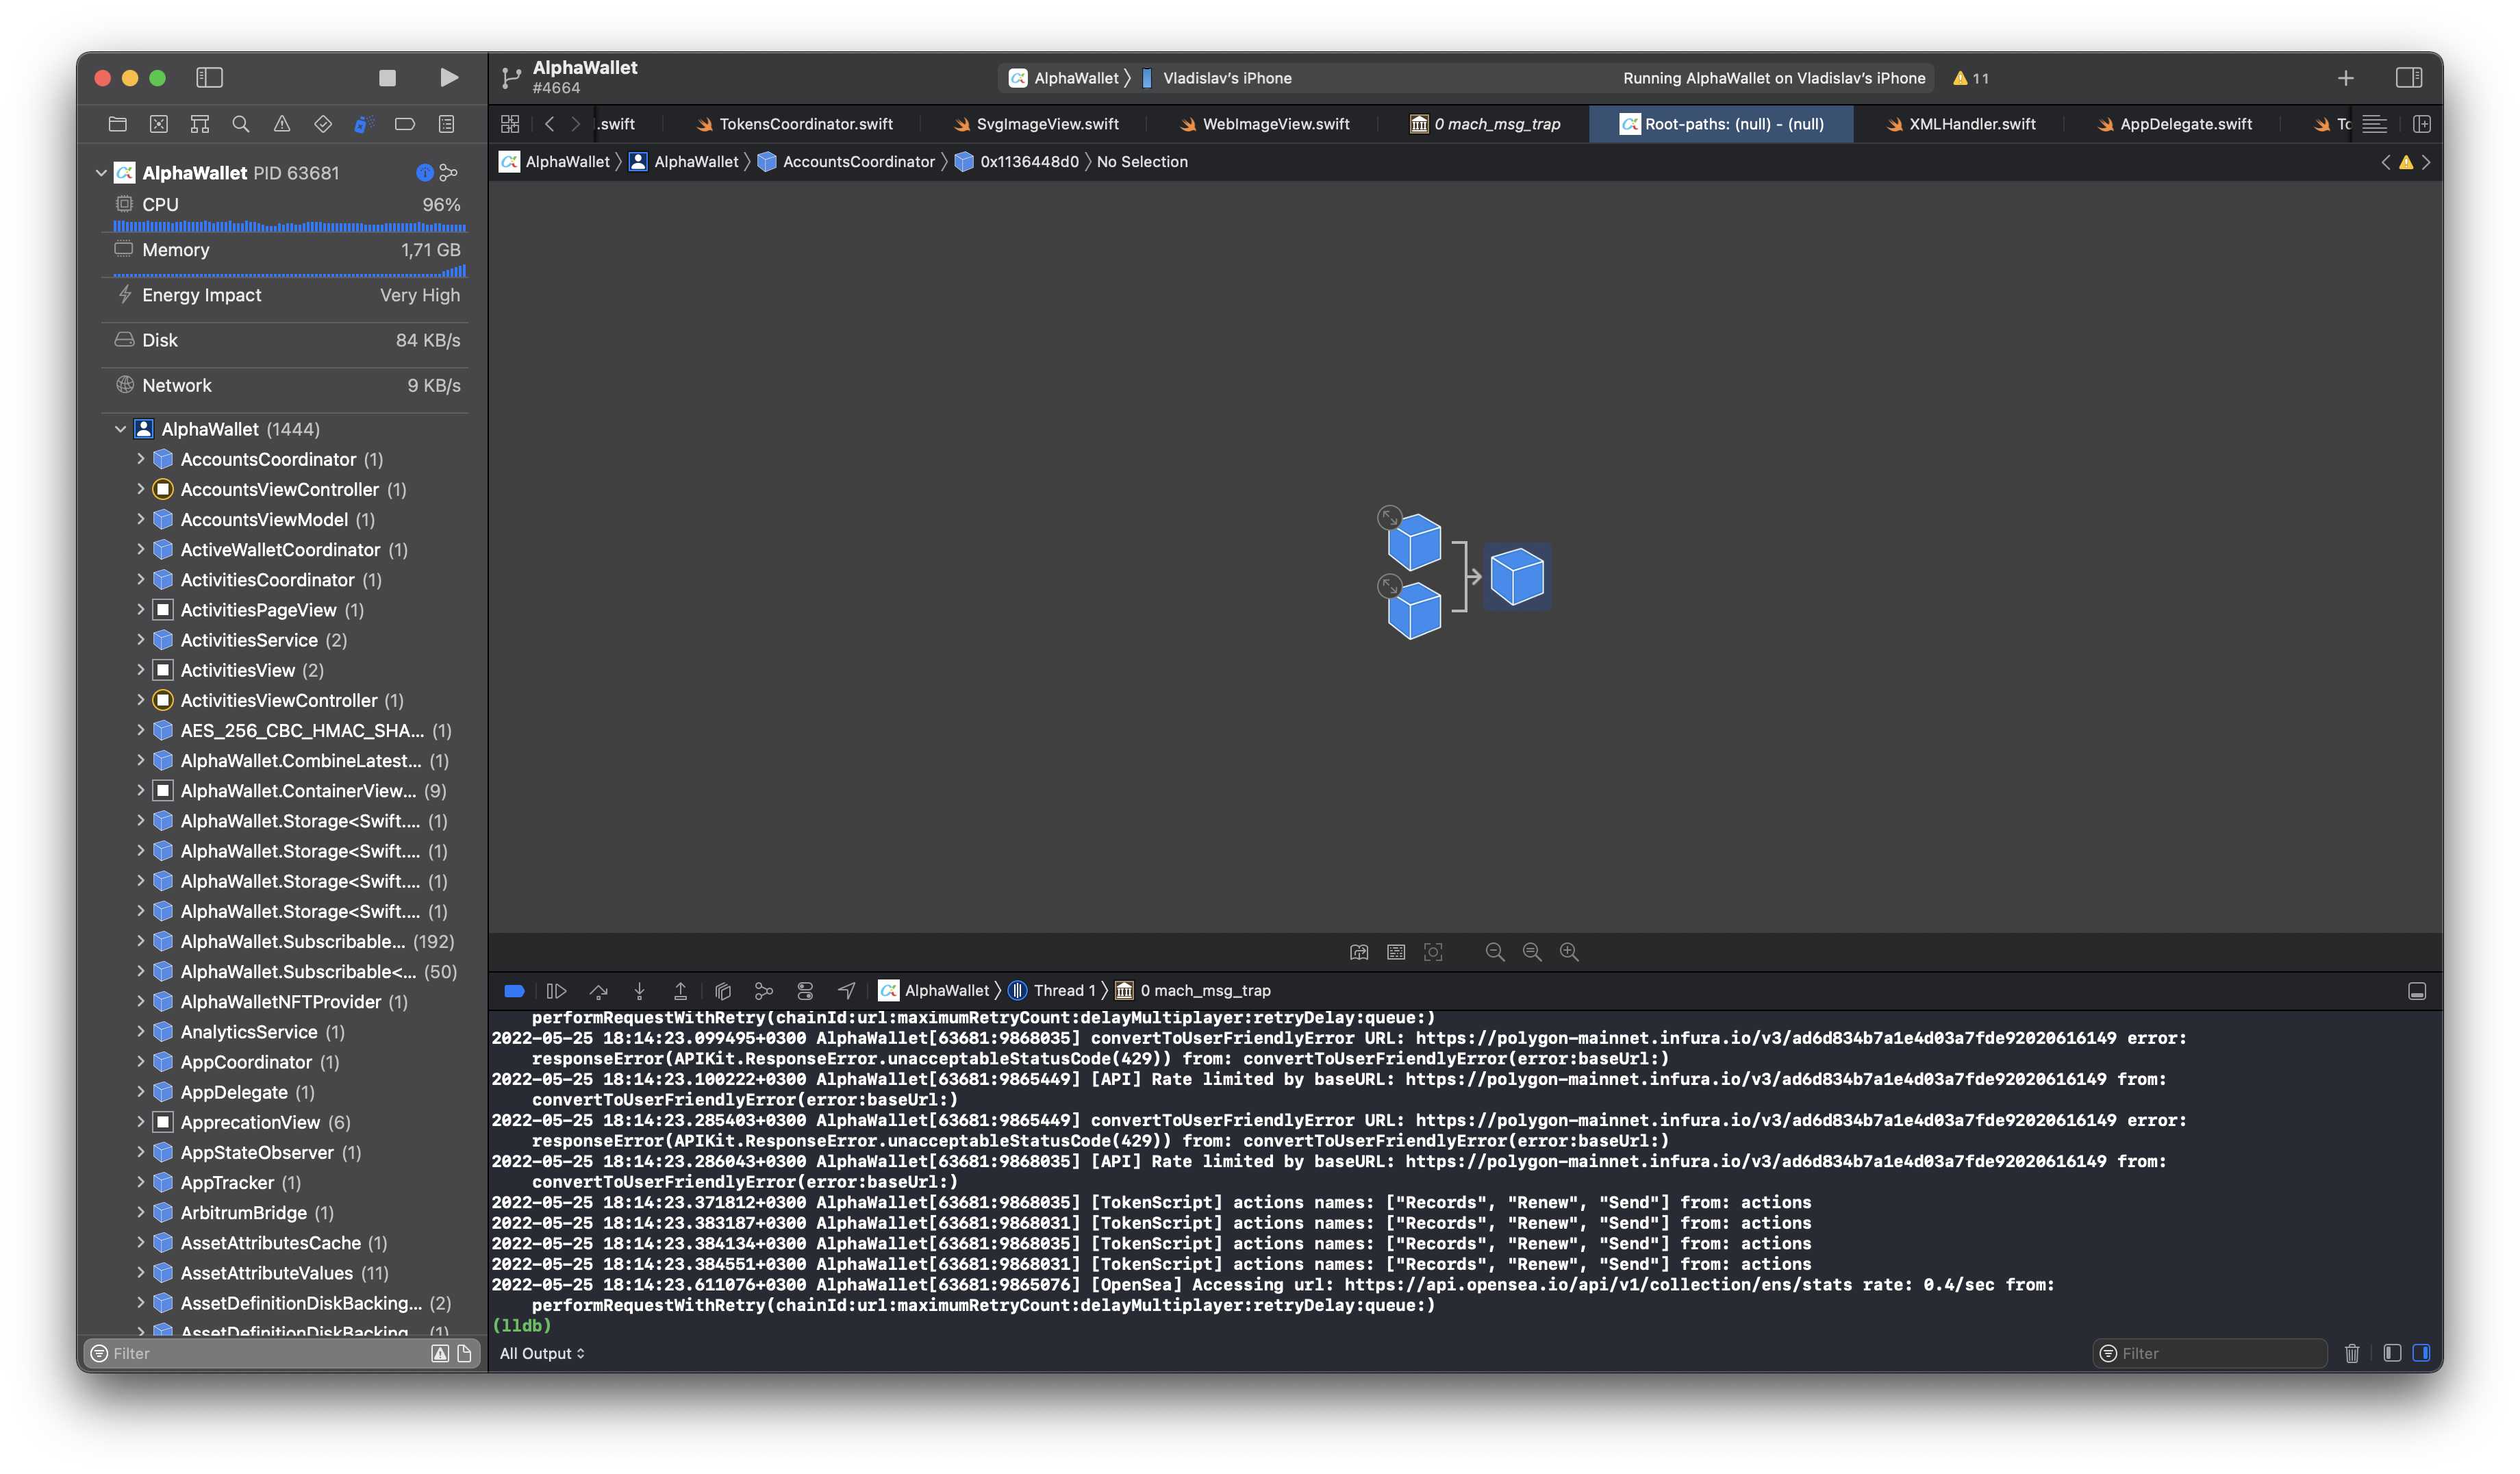
Task: Zoom in on the memory graph
Action: click(1569, 952)
